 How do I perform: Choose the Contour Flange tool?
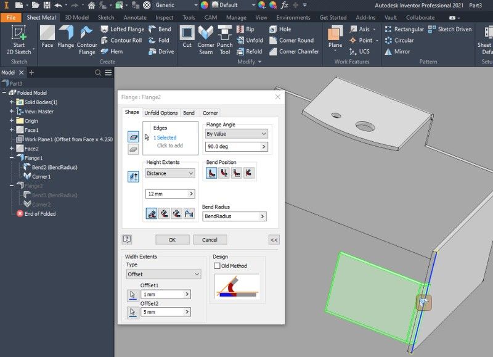tap(87, 40)
